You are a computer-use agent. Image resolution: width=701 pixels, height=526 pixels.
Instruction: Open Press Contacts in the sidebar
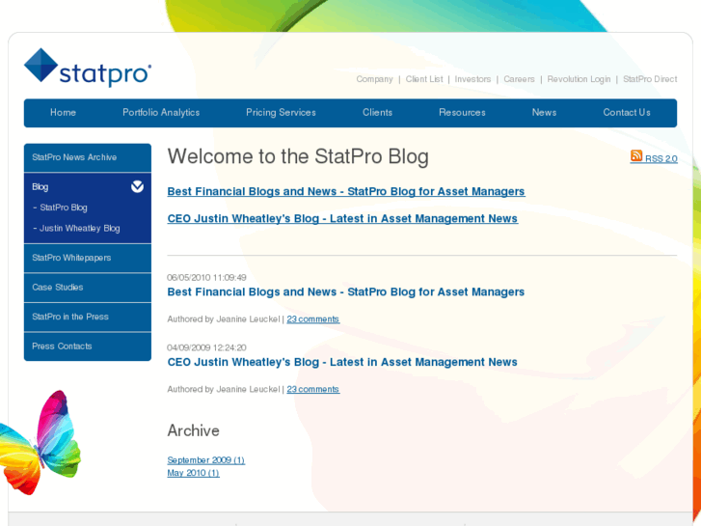coord(88,346)
